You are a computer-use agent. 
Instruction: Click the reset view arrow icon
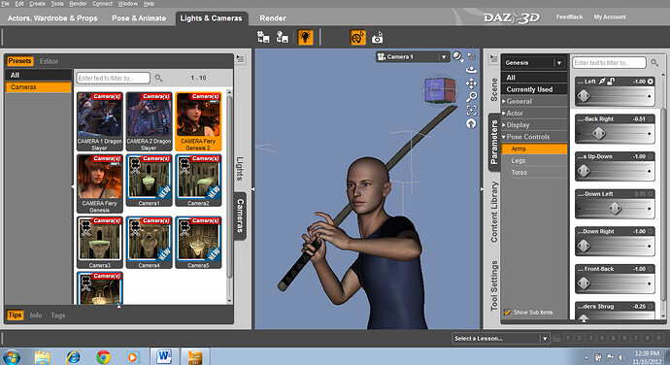click(x=471, y=123)
